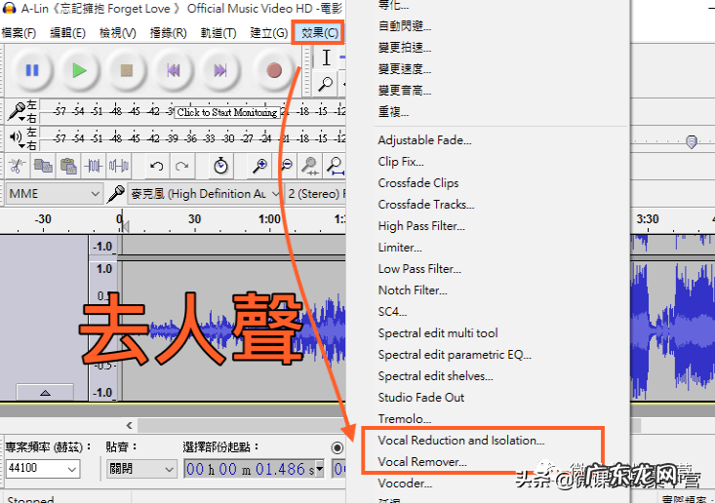Open the 2 (Stereo) channels dropdown
Image resolution: width=715 pixels, height=503 pixels.
coord(315,194)
